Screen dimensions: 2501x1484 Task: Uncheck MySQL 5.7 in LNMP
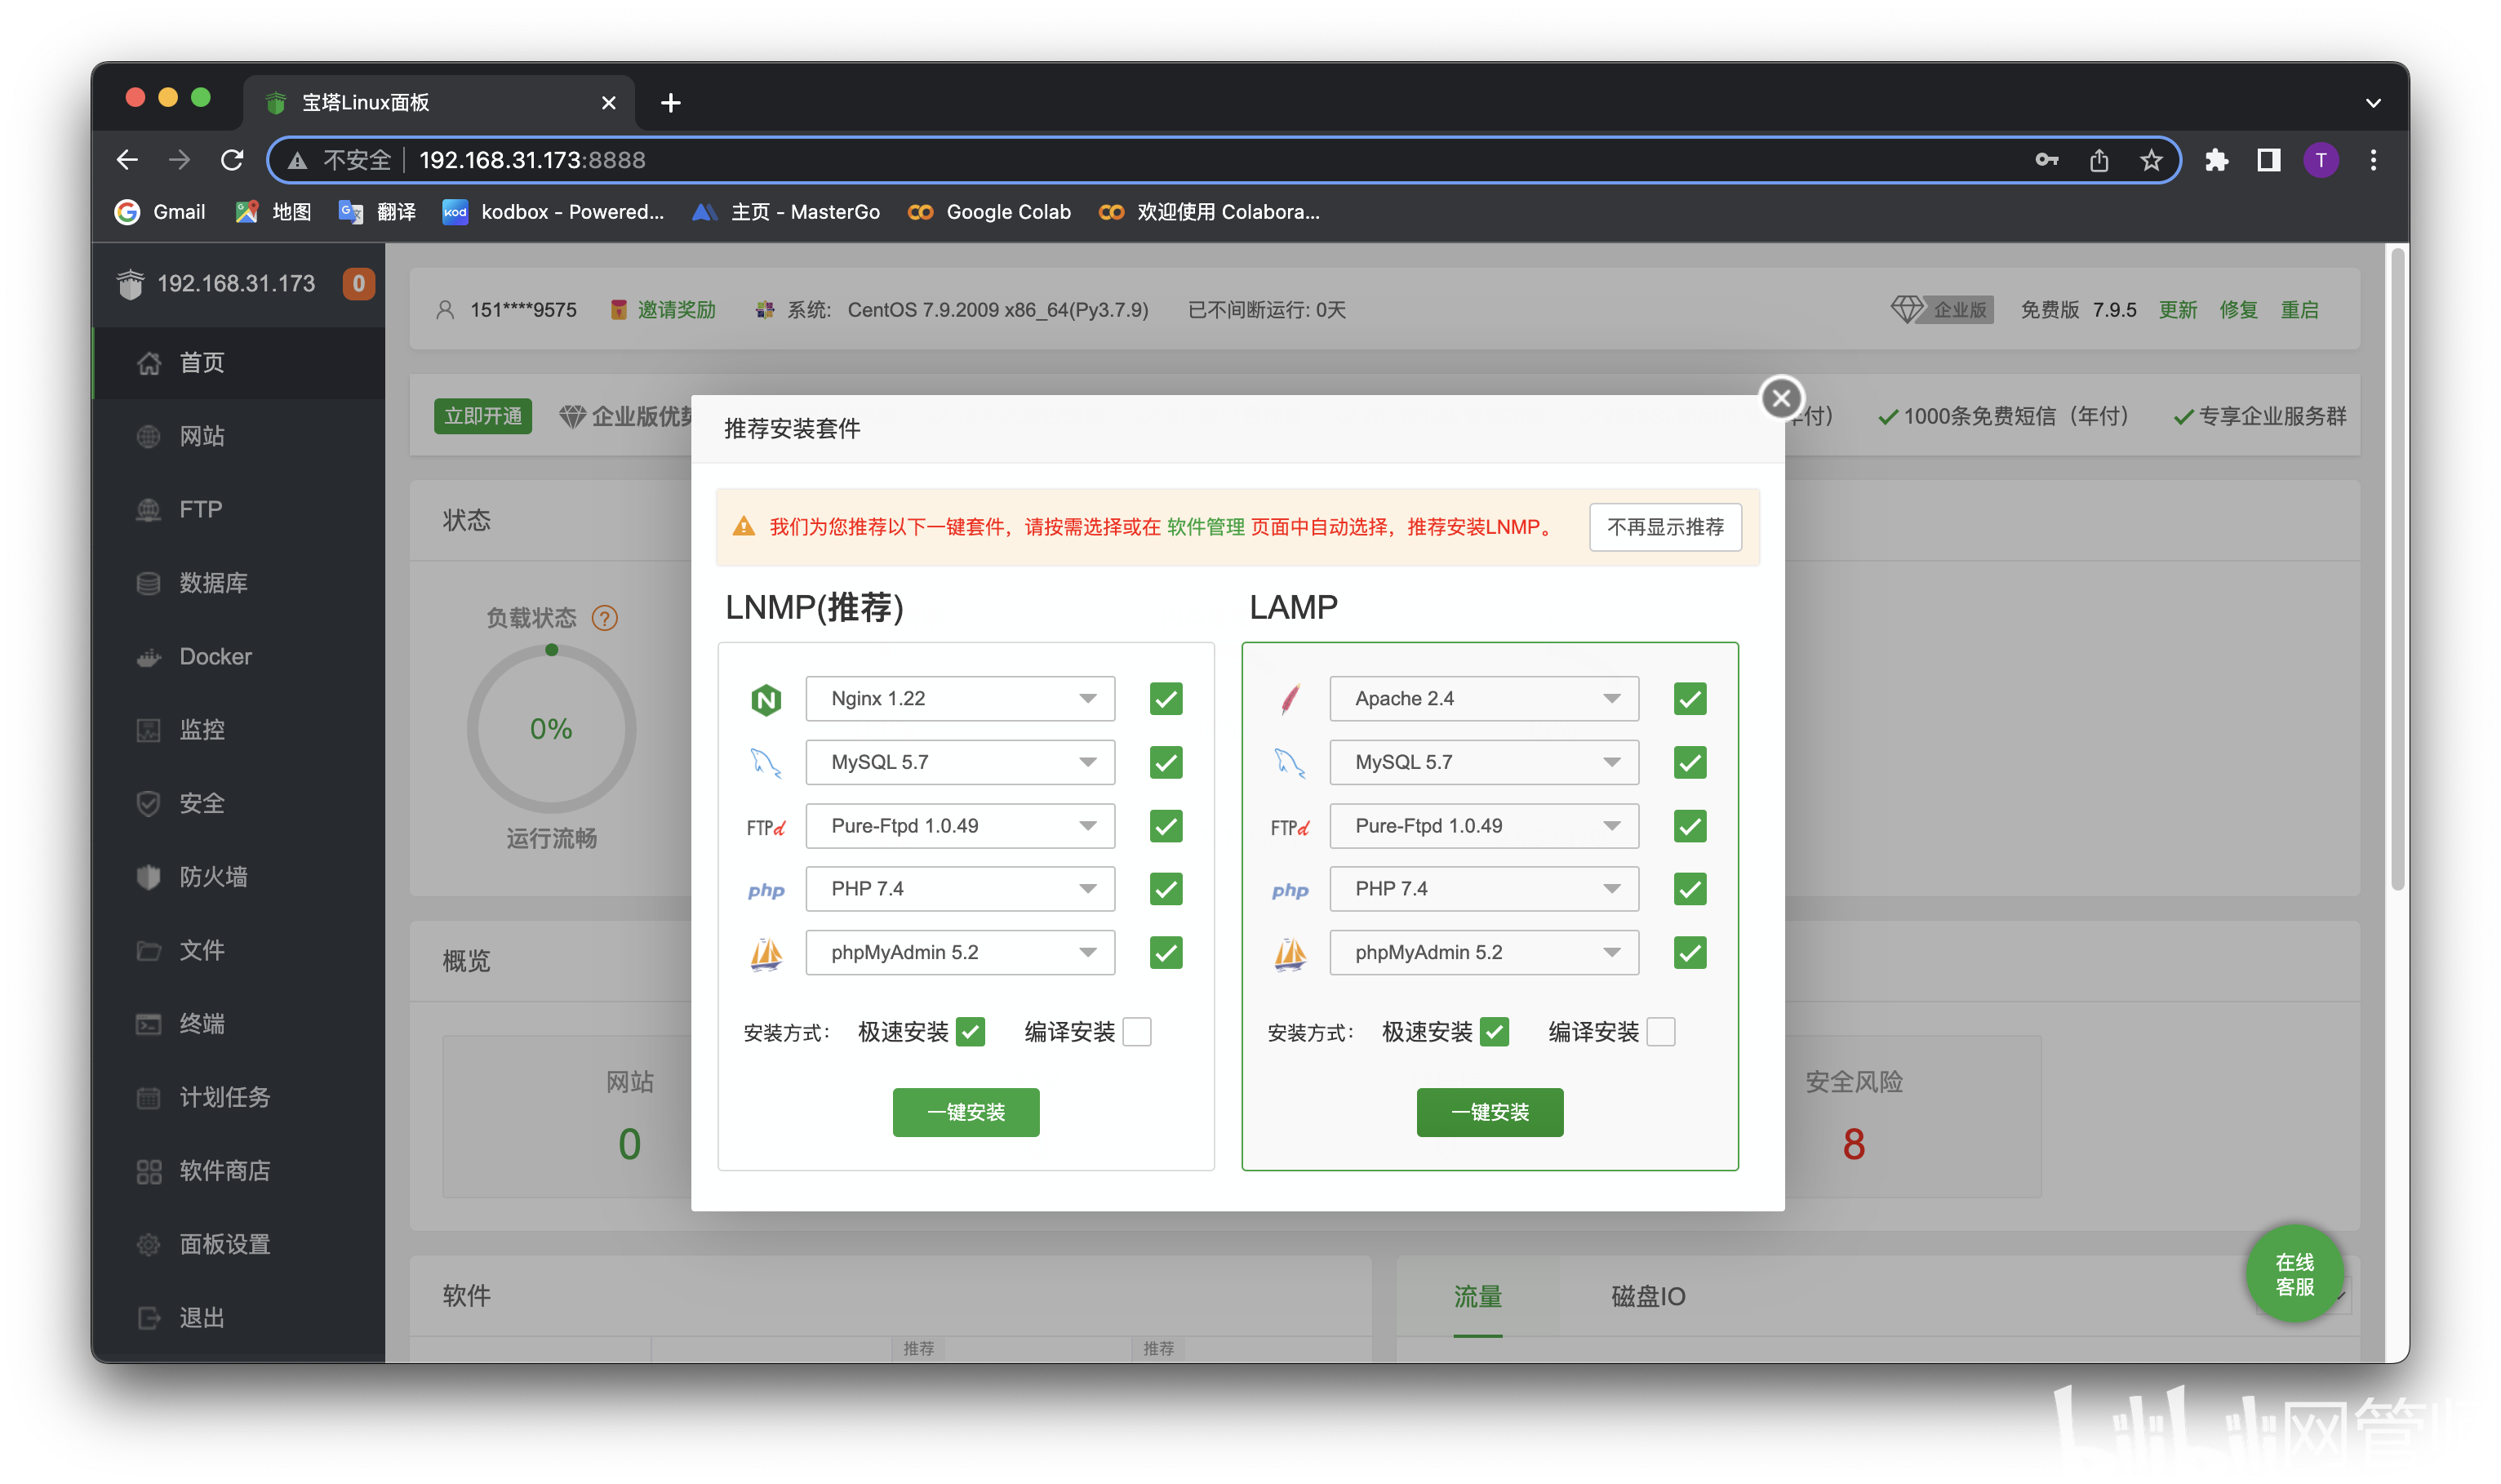pyautogui.click(x=1166, y=763)
